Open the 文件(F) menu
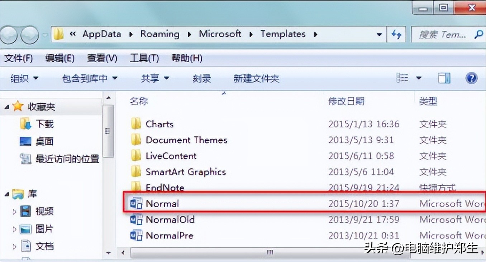Viewport: 486px width, 262px height. tap(18, 58)
